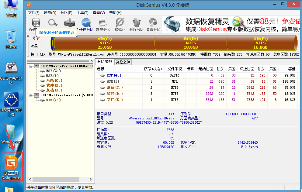Select 文档(E:) in the disk tree
This screenshot has width=302, height=192.
point(54,90)
